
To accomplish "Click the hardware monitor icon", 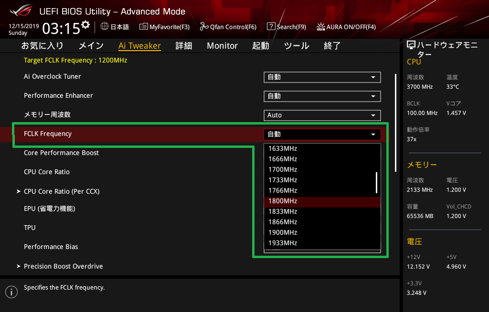I will pos(411,45).
